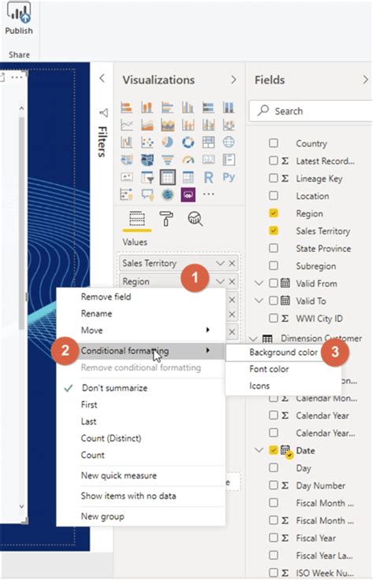Select the Python visual
Image resolution: width=373 pixels, height=580 pixels.
click(229, 177)
